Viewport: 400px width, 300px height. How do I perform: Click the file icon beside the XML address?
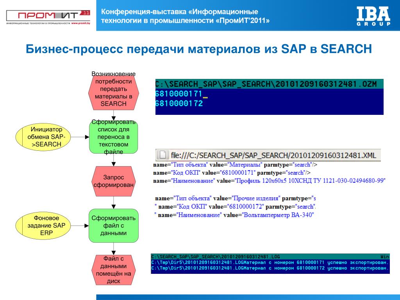(x=163, y=155)
